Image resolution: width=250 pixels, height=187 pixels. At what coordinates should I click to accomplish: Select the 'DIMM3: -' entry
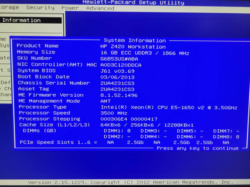[154, 131]
